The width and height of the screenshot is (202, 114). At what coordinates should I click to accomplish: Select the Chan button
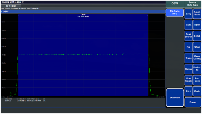coord(197,47)
